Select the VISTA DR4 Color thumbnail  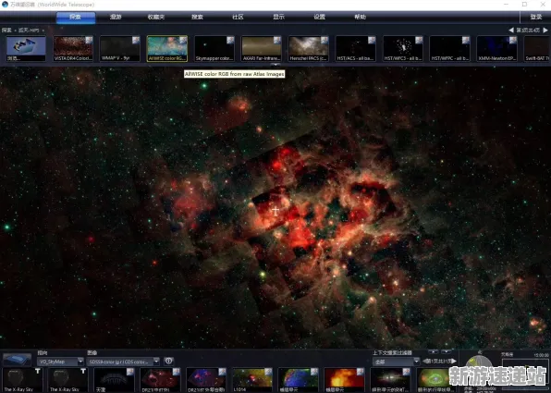coord(73,49)
